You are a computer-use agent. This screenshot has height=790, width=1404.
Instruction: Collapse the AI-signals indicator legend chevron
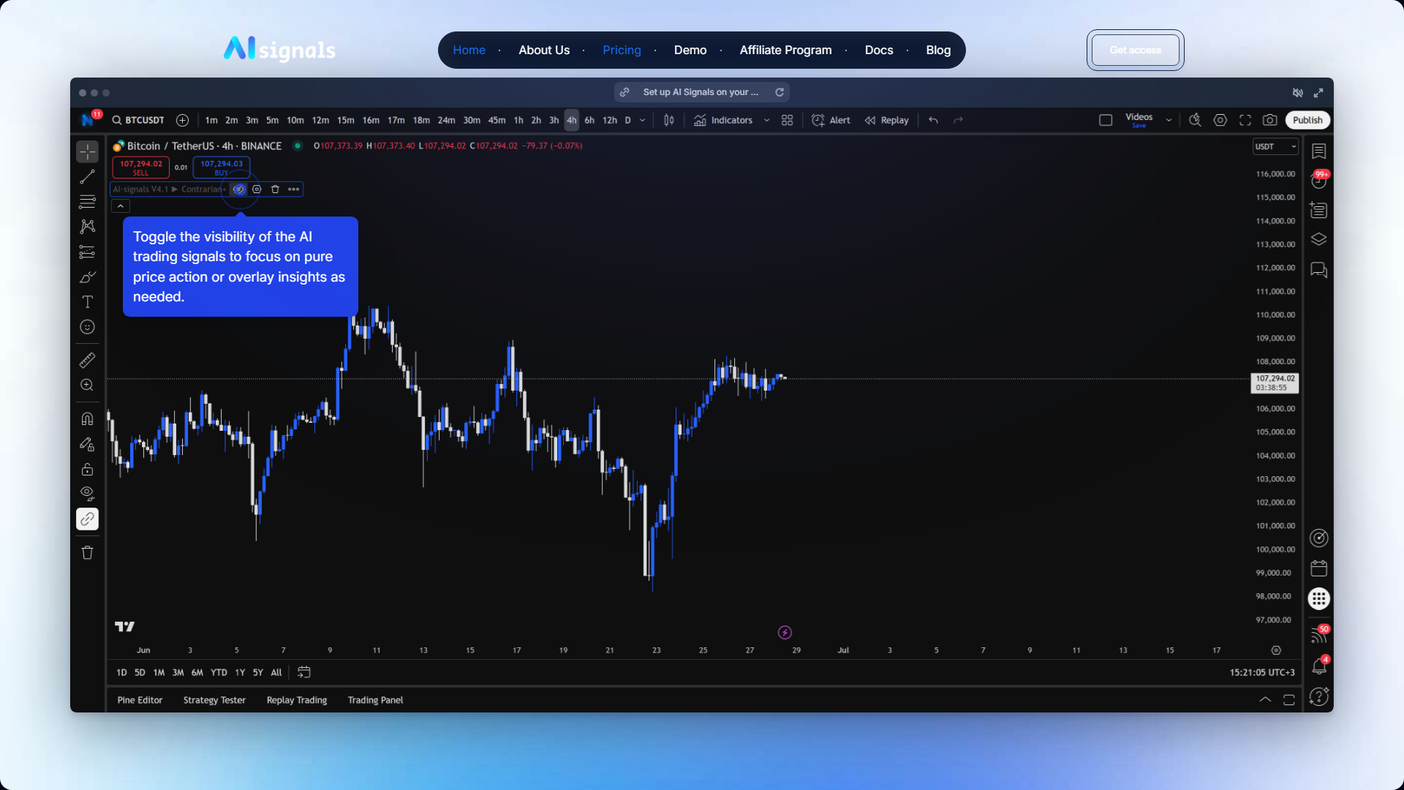click(121, 206)
